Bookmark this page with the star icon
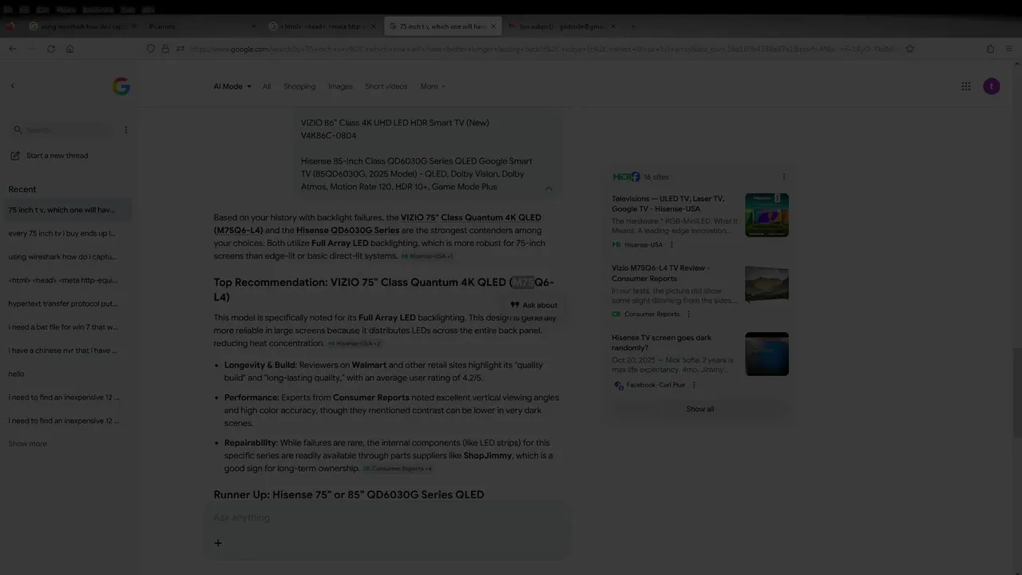Viewport: 1022px width, 575px height. coord(909,49)
